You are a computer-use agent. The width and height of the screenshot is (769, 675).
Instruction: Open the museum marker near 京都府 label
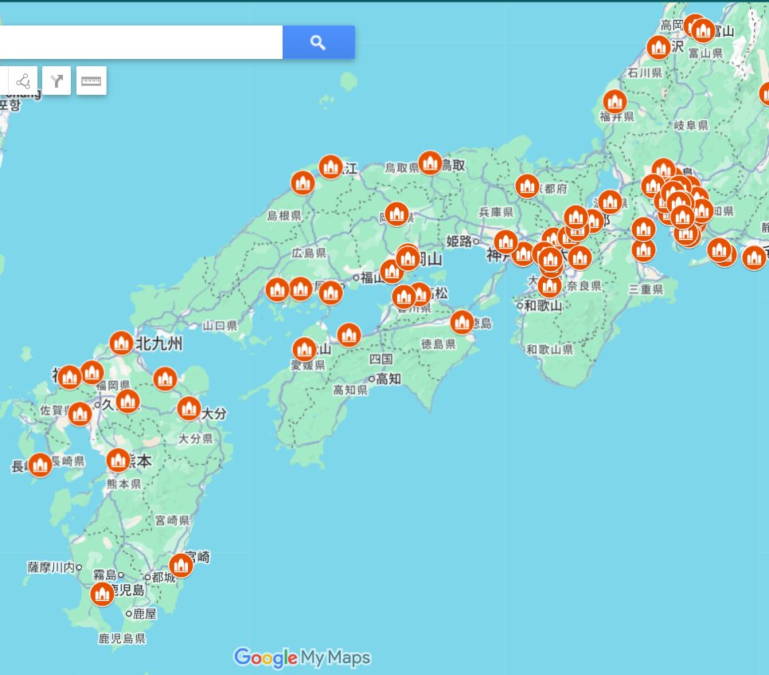[x=527, y=186]
